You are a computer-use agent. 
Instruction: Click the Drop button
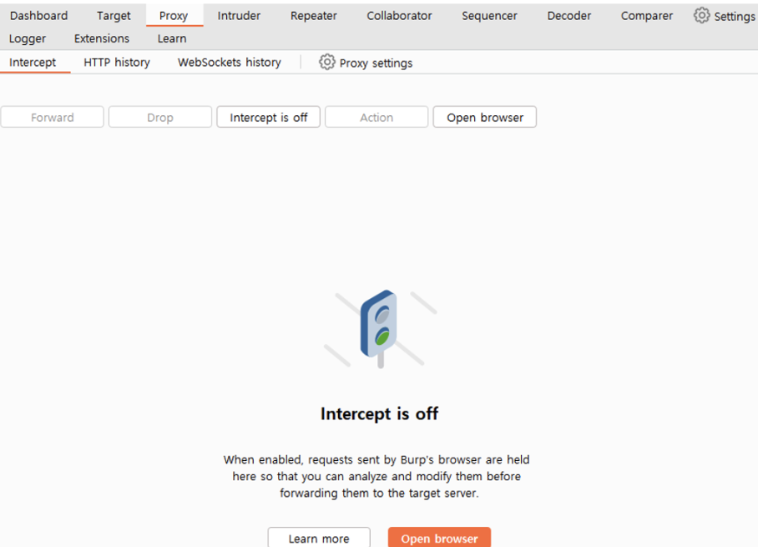click(160, 117)
